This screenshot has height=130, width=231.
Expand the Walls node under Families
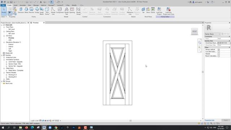[x=4, y=79]
